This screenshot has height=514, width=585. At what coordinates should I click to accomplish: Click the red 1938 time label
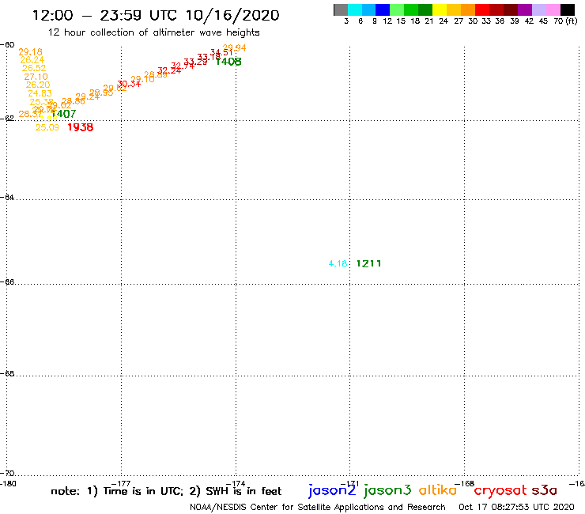point(80,127)
